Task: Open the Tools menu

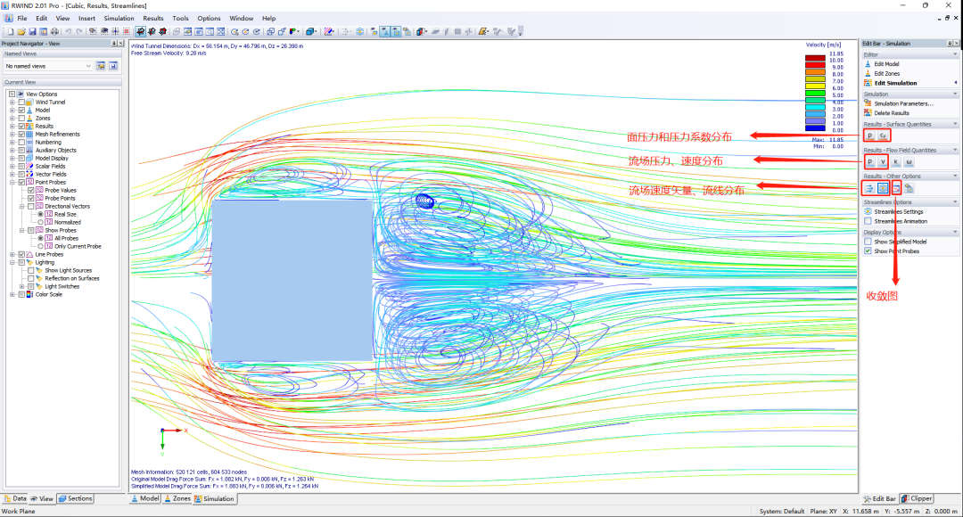Action: 180,19
